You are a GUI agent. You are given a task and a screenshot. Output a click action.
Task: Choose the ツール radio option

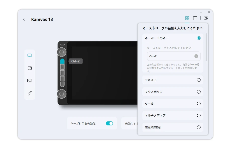(x=199, y=104)
